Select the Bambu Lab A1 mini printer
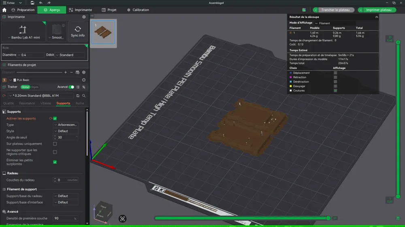 pyautogui.click(x=23, y=32)
